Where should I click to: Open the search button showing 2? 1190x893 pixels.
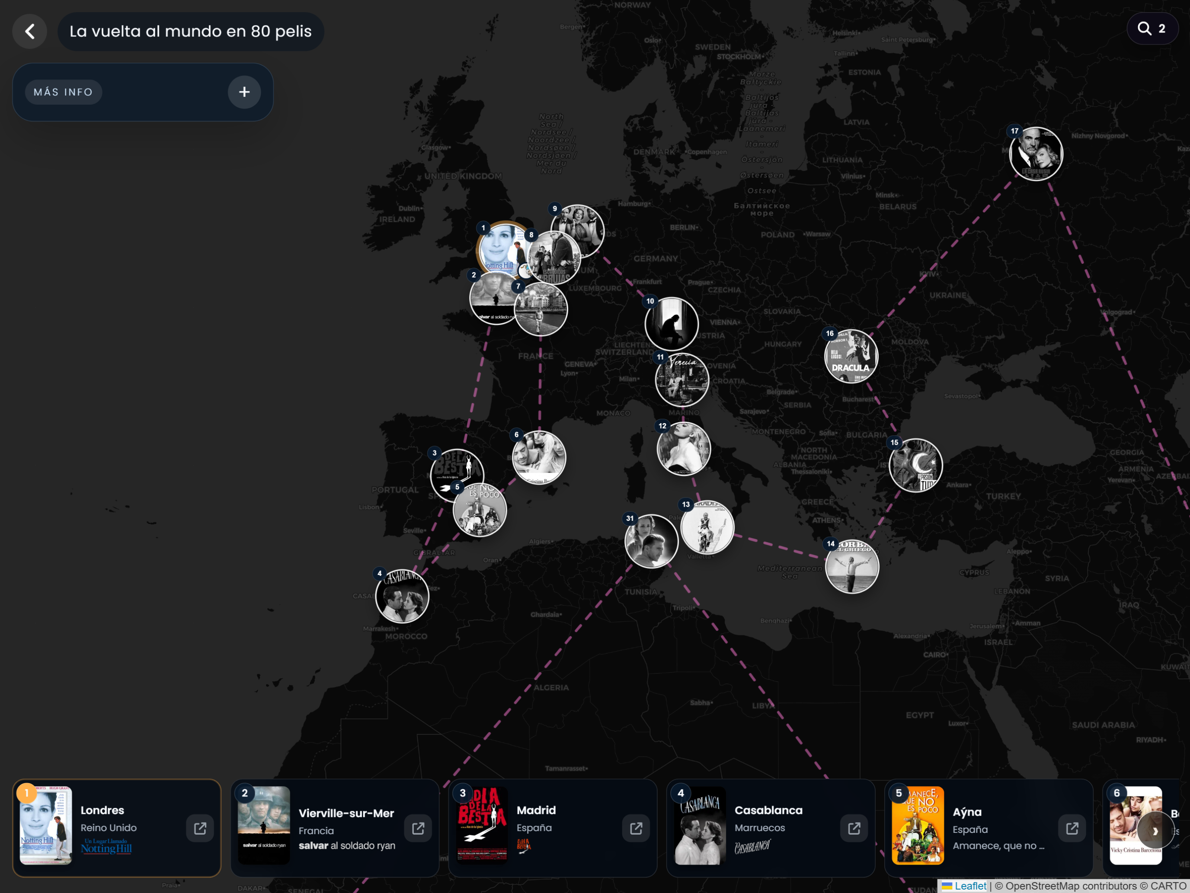(x=1152, y=29)
